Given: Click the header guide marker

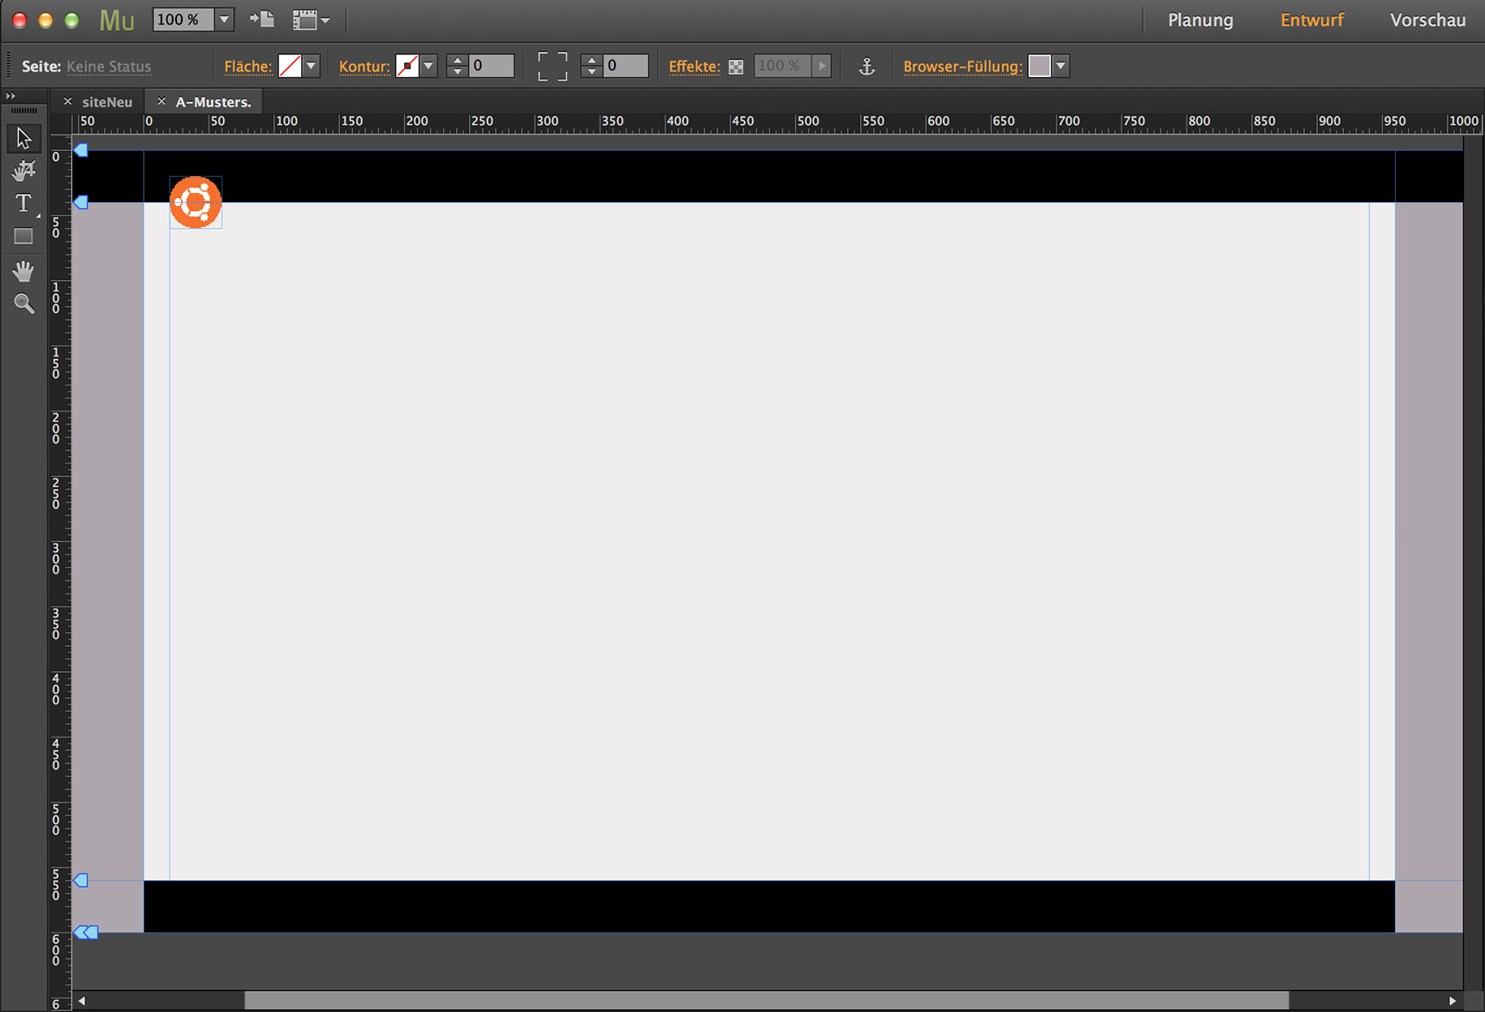Looking at the screenshot, I should (81, 202).
